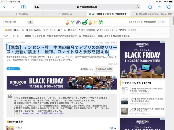174x130 pixels.
Task: Click 京都市伏見区 article thumbnail
Action: click(125, 111)
